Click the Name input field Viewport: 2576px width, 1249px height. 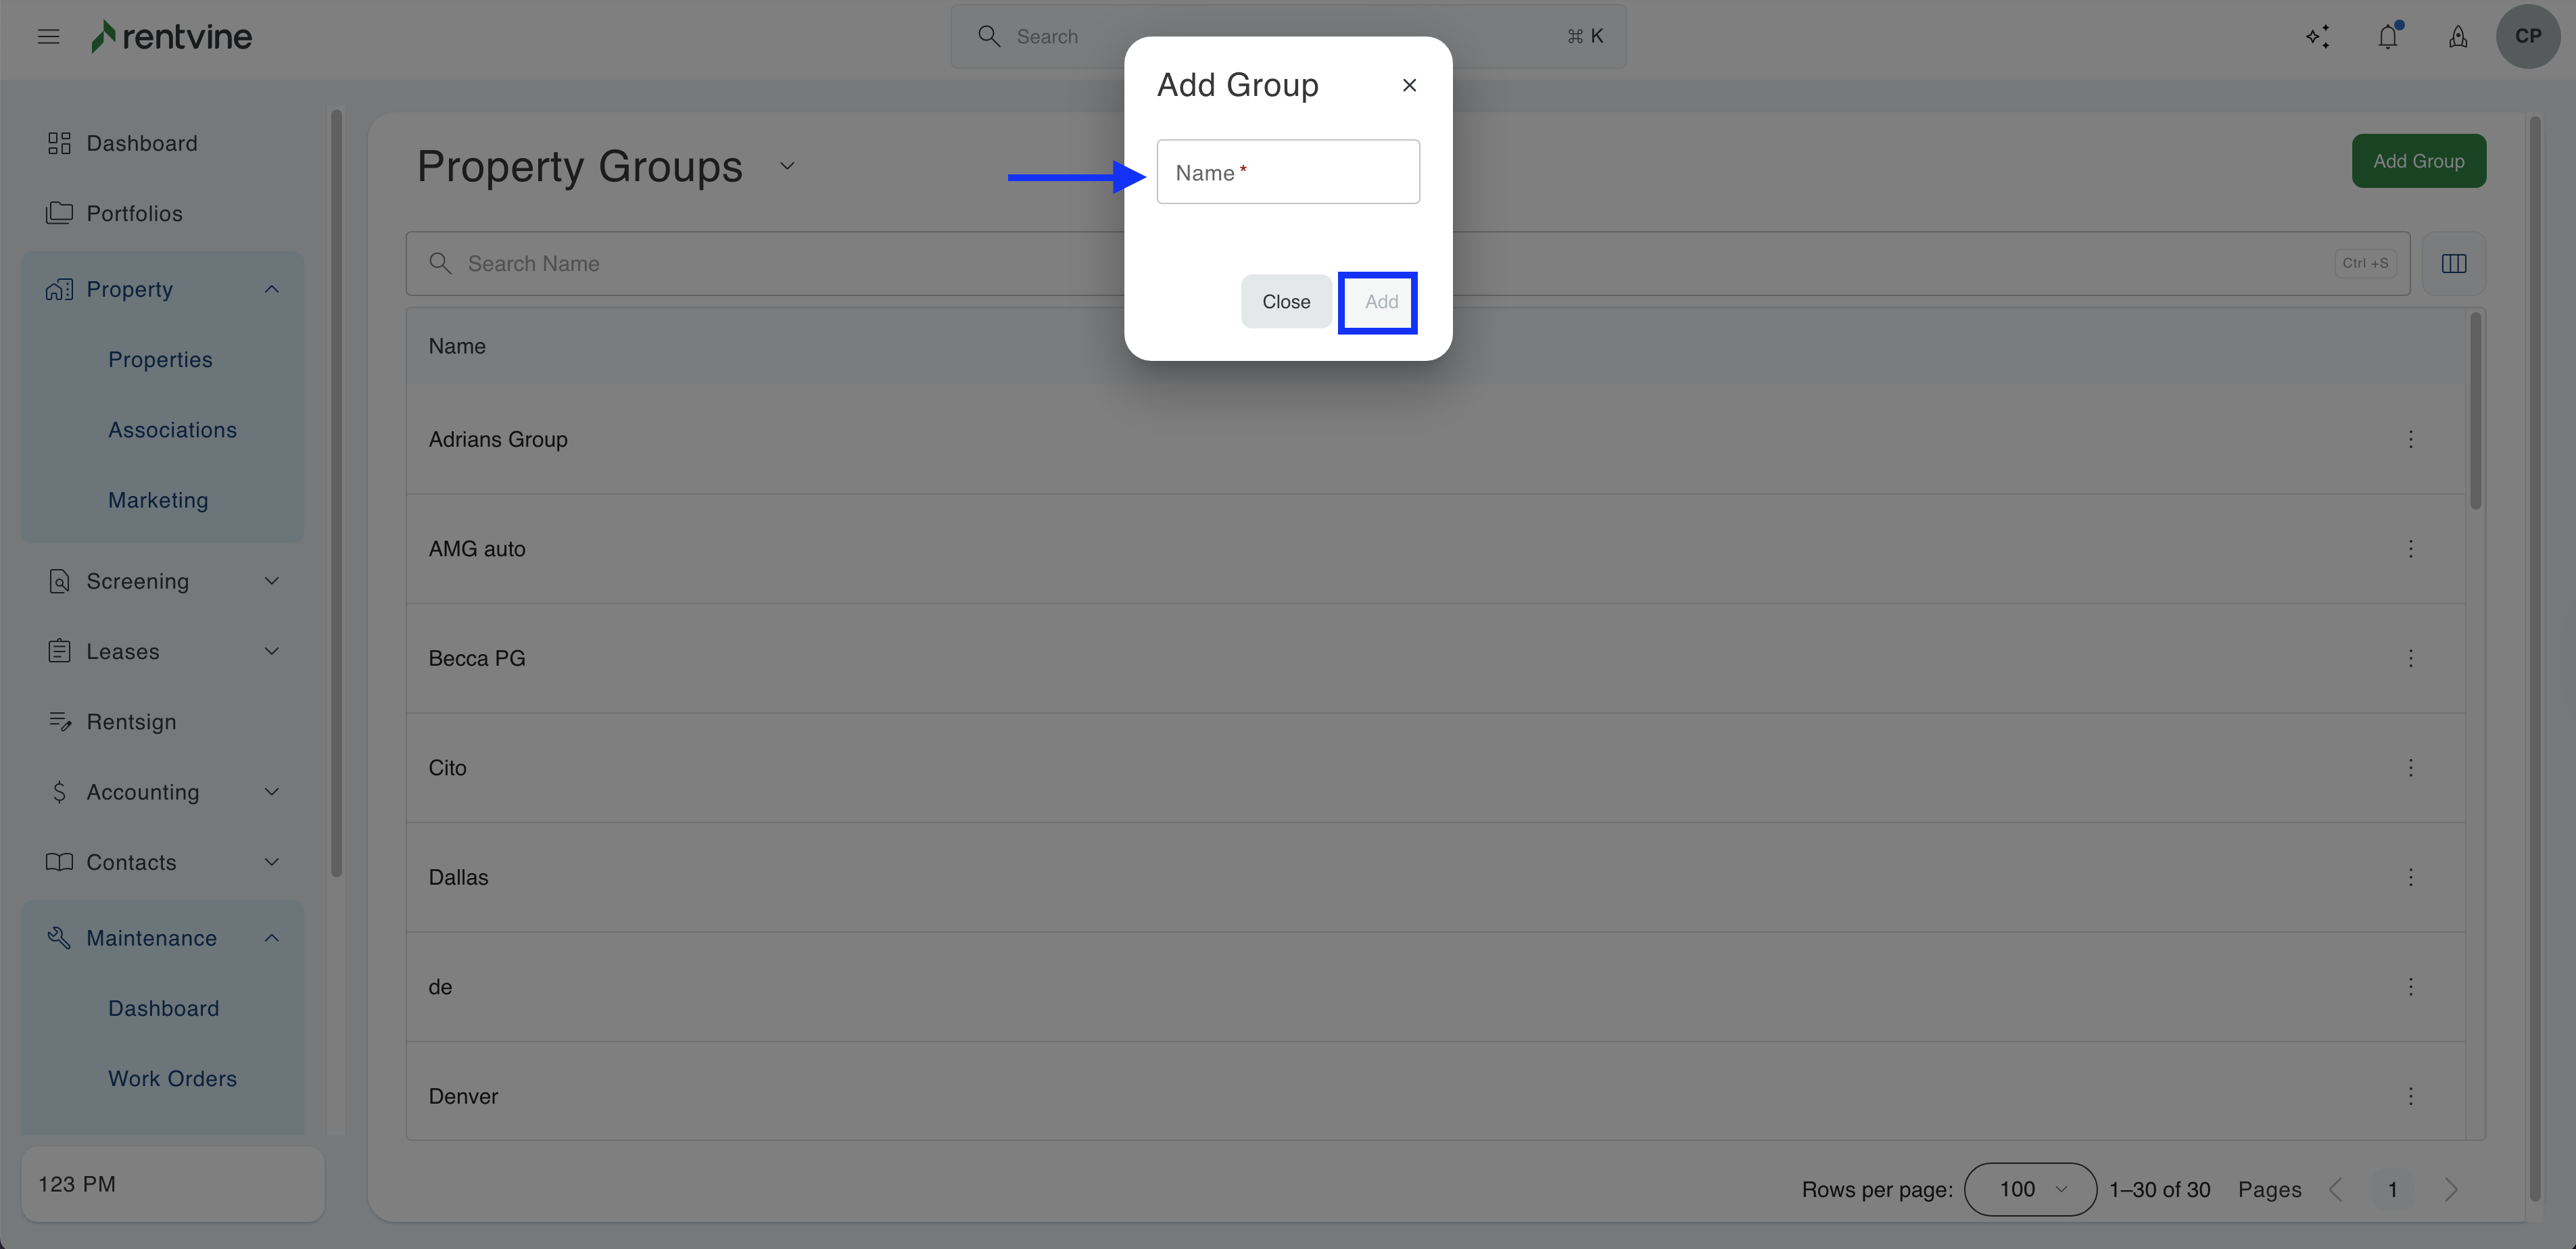[1288, 172]
